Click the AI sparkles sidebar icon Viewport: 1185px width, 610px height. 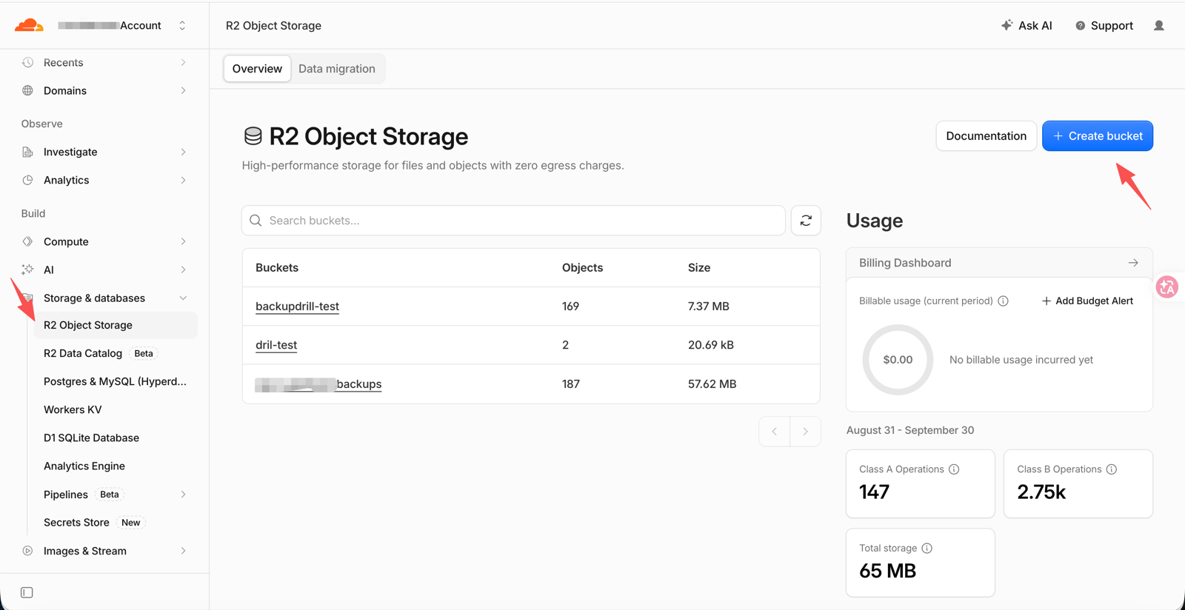click(27, 269)
